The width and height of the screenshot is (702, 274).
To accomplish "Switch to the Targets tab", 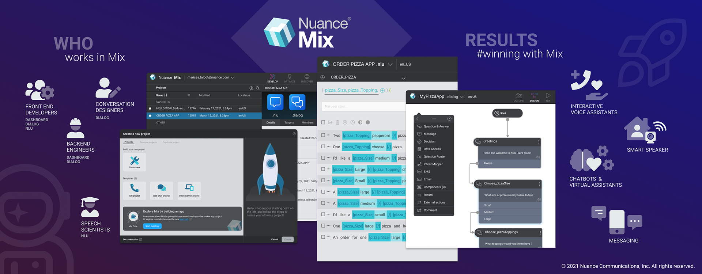I will coord(289,123).
